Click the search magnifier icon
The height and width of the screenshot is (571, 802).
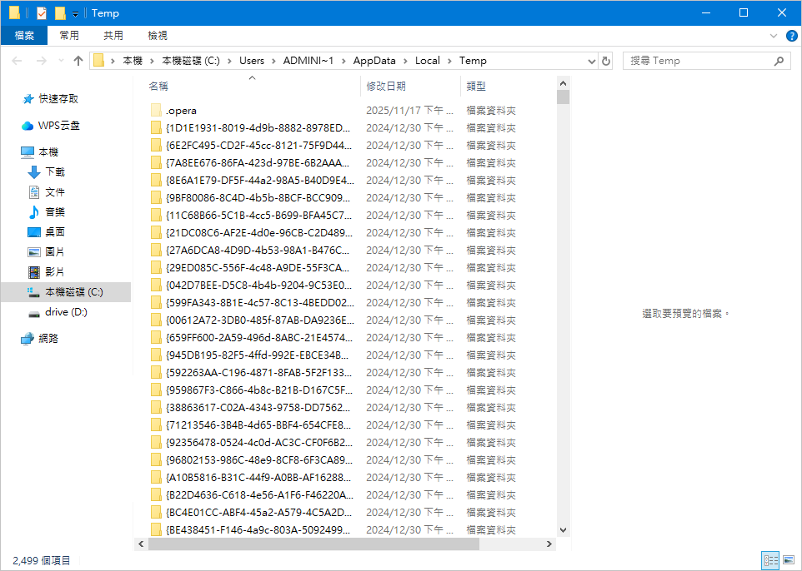tap(779, 62)
